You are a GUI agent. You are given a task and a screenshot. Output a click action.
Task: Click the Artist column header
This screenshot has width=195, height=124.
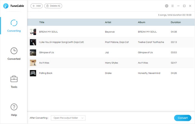tap(108, 22)
